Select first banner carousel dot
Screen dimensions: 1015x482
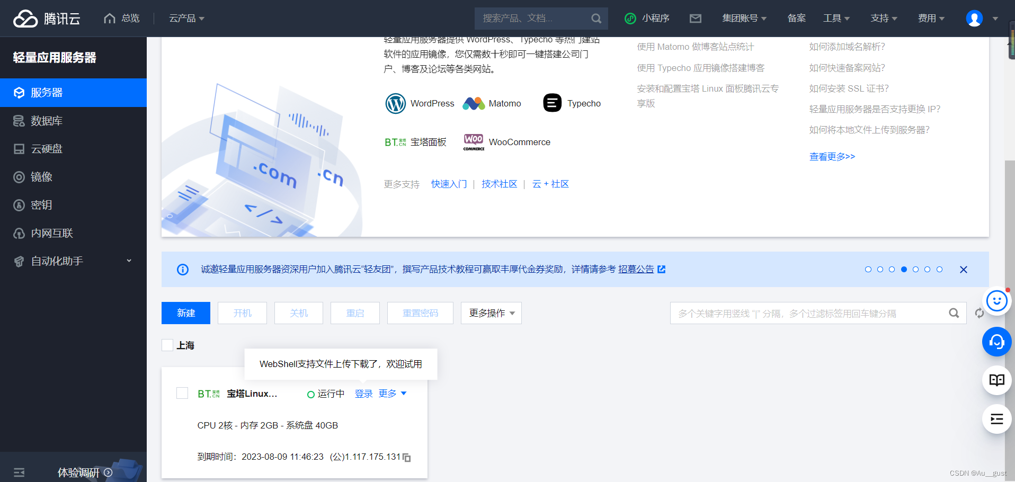[868, 269]
